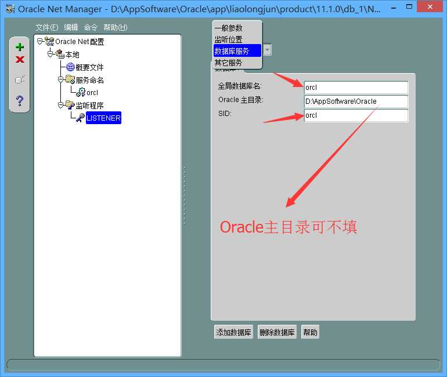Image resolution: width=447 pixels, height=377 pixels.
Task: Click the dropdown arrow beside 数据库服务
Action: pyautogui.click(x=267, y=50)
